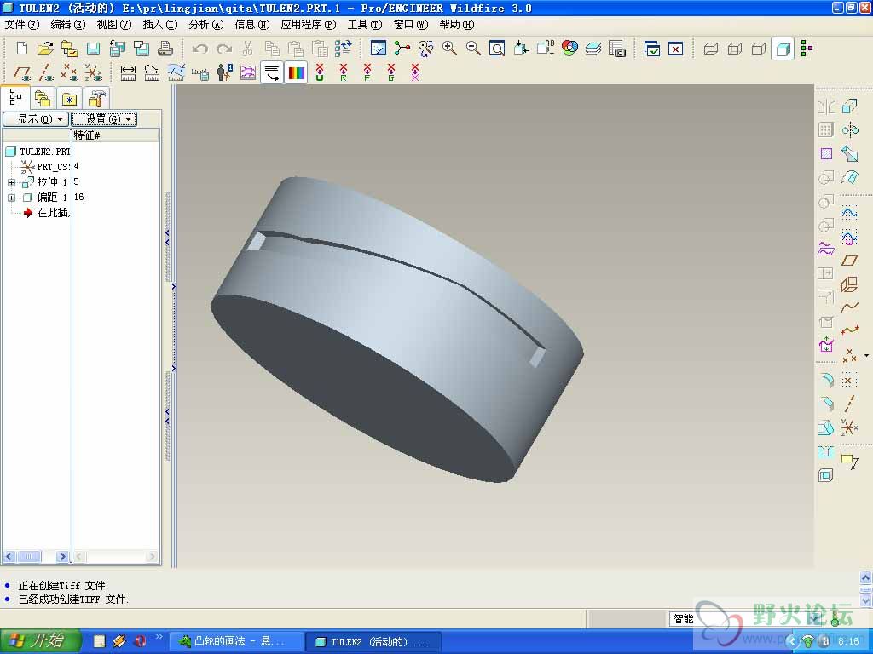This screenshot has height=654, width=873.
Task: Click the Repaint screen icon
Action: 378,49
